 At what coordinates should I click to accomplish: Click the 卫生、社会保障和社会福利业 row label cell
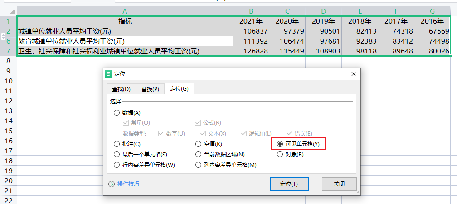125,51
